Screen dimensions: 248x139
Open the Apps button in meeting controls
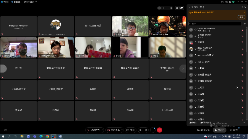(203, 130)
